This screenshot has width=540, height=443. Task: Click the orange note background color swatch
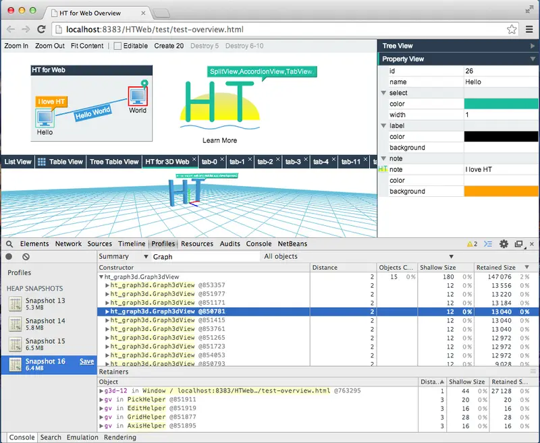click(x=501, y=191)
